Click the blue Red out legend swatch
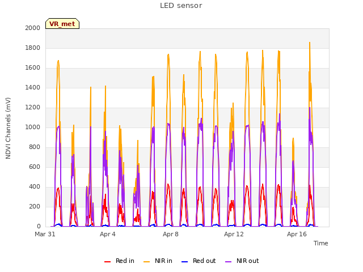 [184, 262]
